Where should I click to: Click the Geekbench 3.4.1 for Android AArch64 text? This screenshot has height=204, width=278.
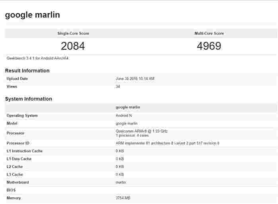tap(37, 58)
